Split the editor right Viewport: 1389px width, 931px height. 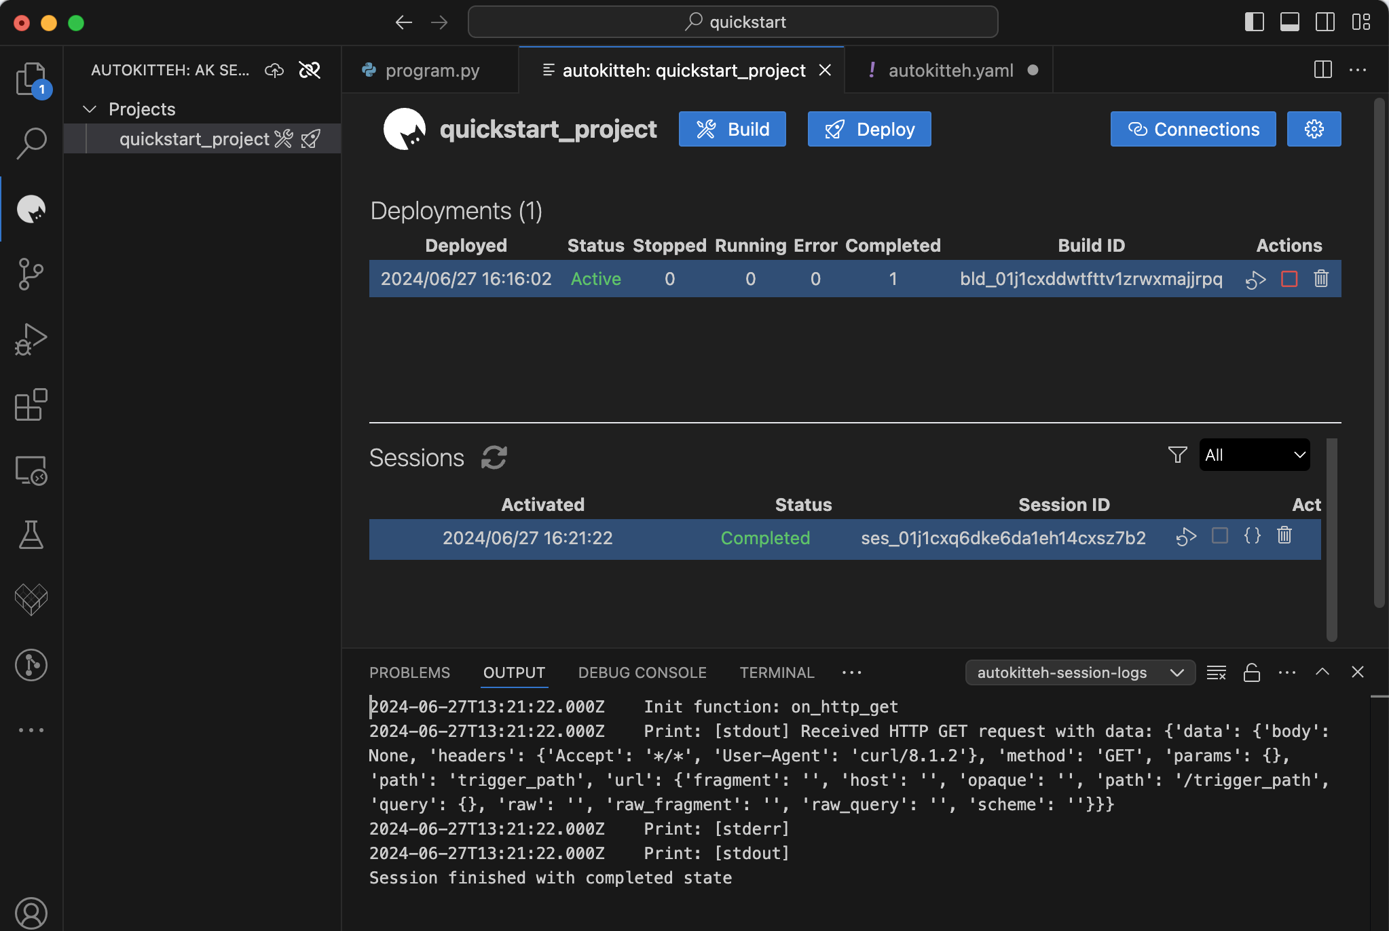tap(1323, 70)
